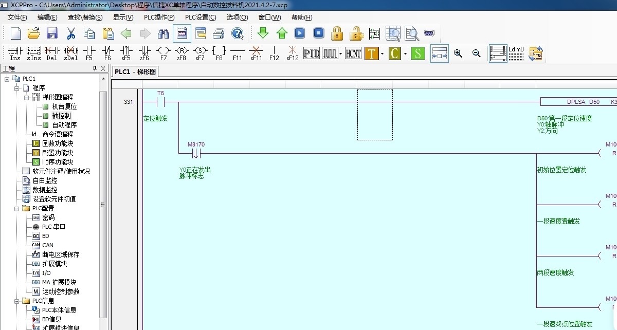Insert a Timer T instruction block
This screenshot has height=330, width=617.
coord(371,53)
